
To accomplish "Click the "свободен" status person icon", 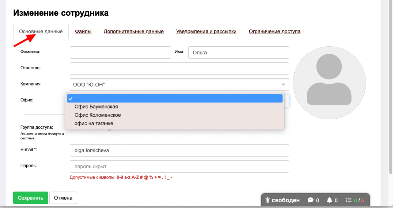I will pyautogui.click(x=268, y=200).
